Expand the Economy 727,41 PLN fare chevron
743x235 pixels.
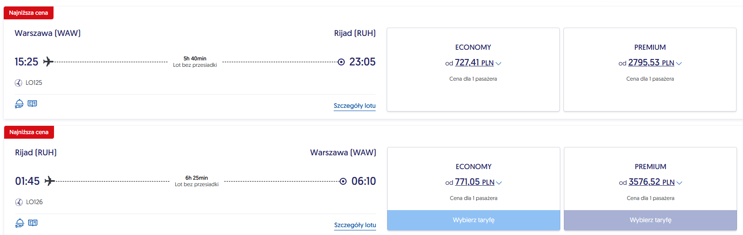[x=498, y=64]
